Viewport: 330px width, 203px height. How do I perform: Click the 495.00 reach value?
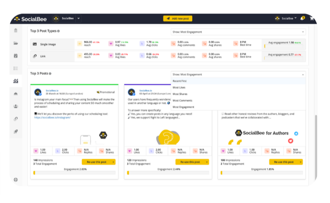[x=88, y=54]
